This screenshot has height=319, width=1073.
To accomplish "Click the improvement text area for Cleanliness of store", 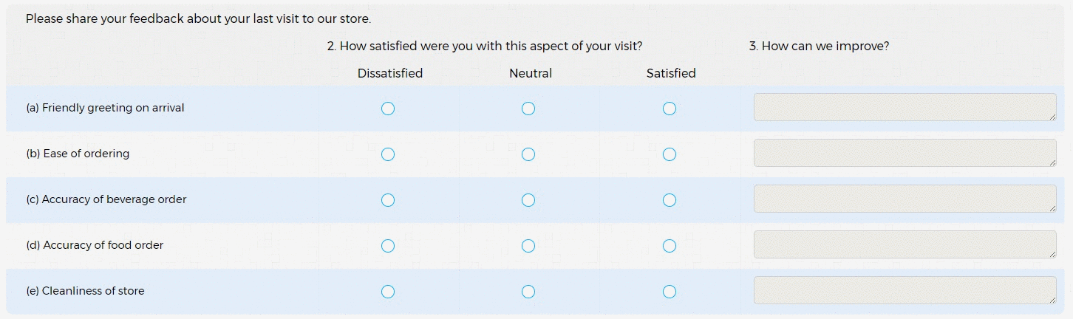I will (905, 290).
